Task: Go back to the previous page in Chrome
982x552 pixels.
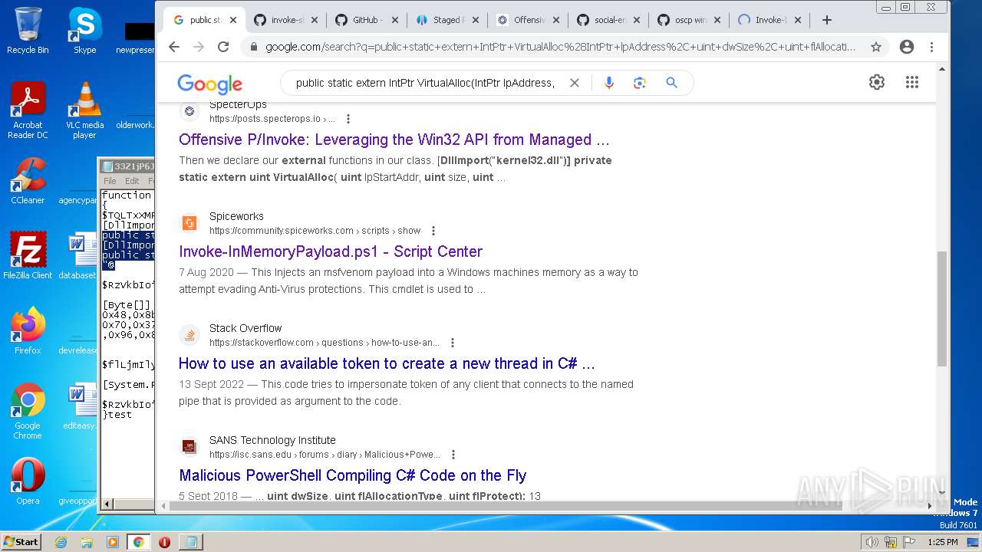Action: [x=174, y=47]
